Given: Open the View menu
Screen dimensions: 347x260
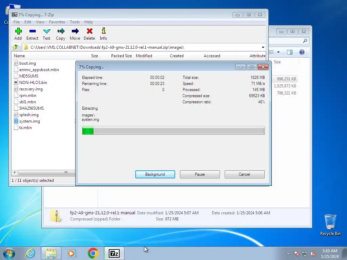Looking at the screenshot, I should (40, 22).
